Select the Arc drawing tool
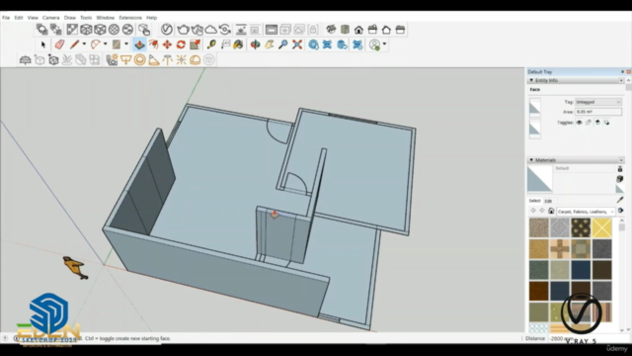This screenshot has width=632, height=356. (x=95, y=44)
